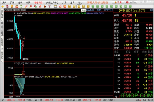Viewport: 154px width, 102px height.
Task: Switch to quarterly (季) K-line period
Action: 83,6
